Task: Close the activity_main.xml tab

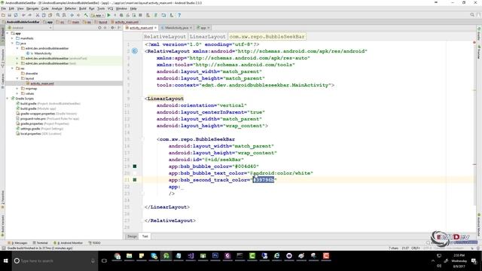Action: (x=156, y=28)
